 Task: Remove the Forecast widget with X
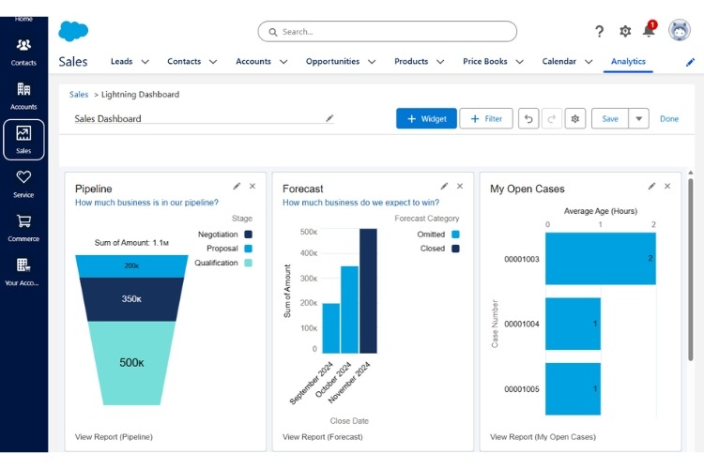(460, 187)
